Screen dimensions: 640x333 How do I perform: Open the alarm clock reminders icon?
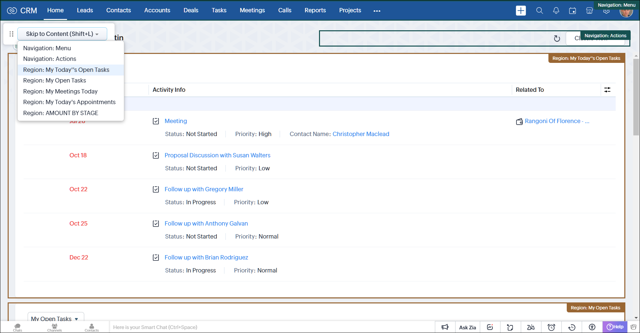point(551,327)
